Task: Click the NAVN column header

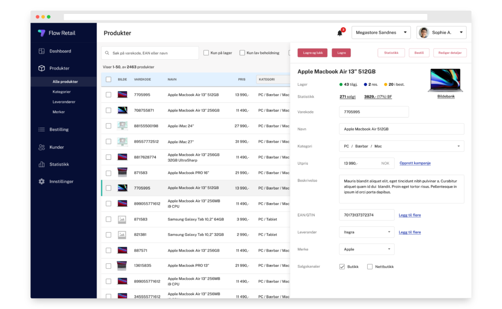Action: point(172,79)
